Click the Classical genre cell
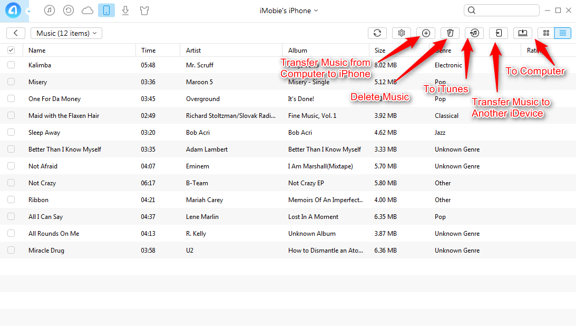 coord(446,116)
